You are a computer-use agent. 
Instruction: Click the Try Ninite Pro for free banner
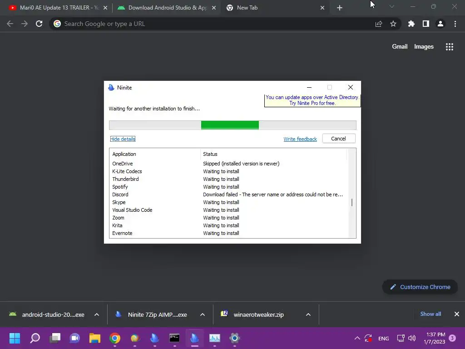[x=312, y=100]
